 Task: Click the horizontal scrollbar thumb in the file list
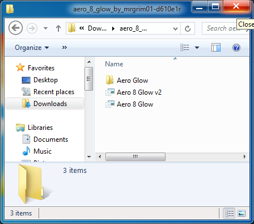(136, 157)
